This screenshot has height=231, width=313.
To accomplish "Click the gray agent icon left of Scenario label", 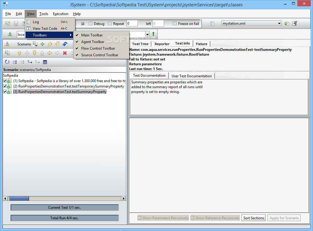I will pyautogui.click(x=8, y=44).
